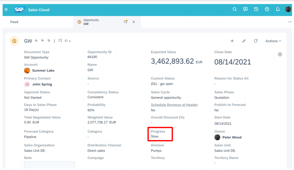Refresh the opportunity data

coord(256,41)
